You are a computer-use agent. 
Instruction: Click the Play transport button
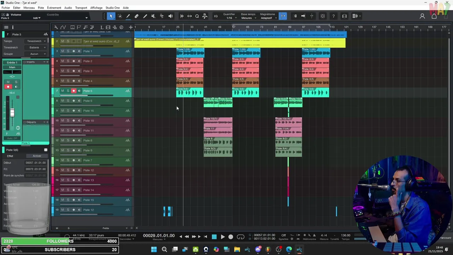223,237
